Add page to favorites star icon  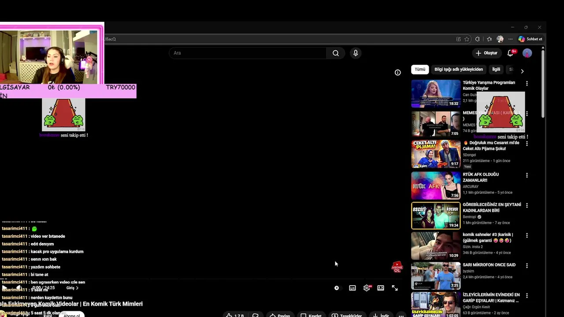467,39
